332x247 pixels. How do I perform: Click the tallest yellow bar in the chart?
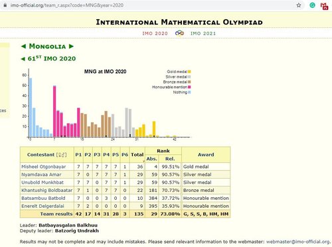(154, 129)
